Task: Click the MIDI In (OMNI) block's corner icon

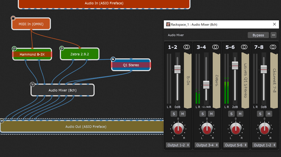Action: coord(13,18)
